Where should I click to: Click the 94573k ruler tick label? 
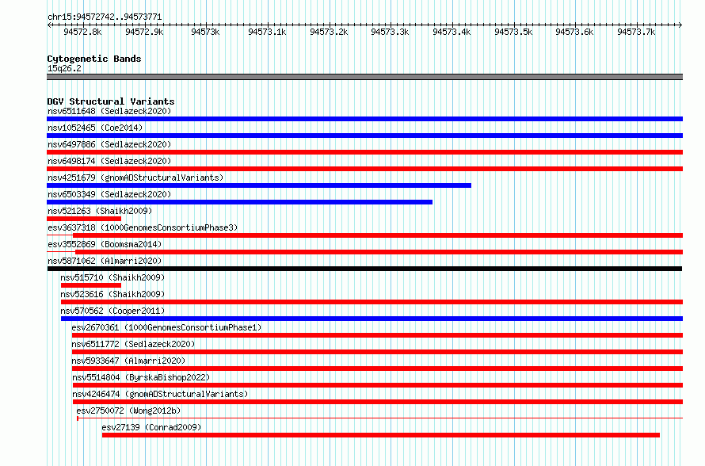[205, 32]
